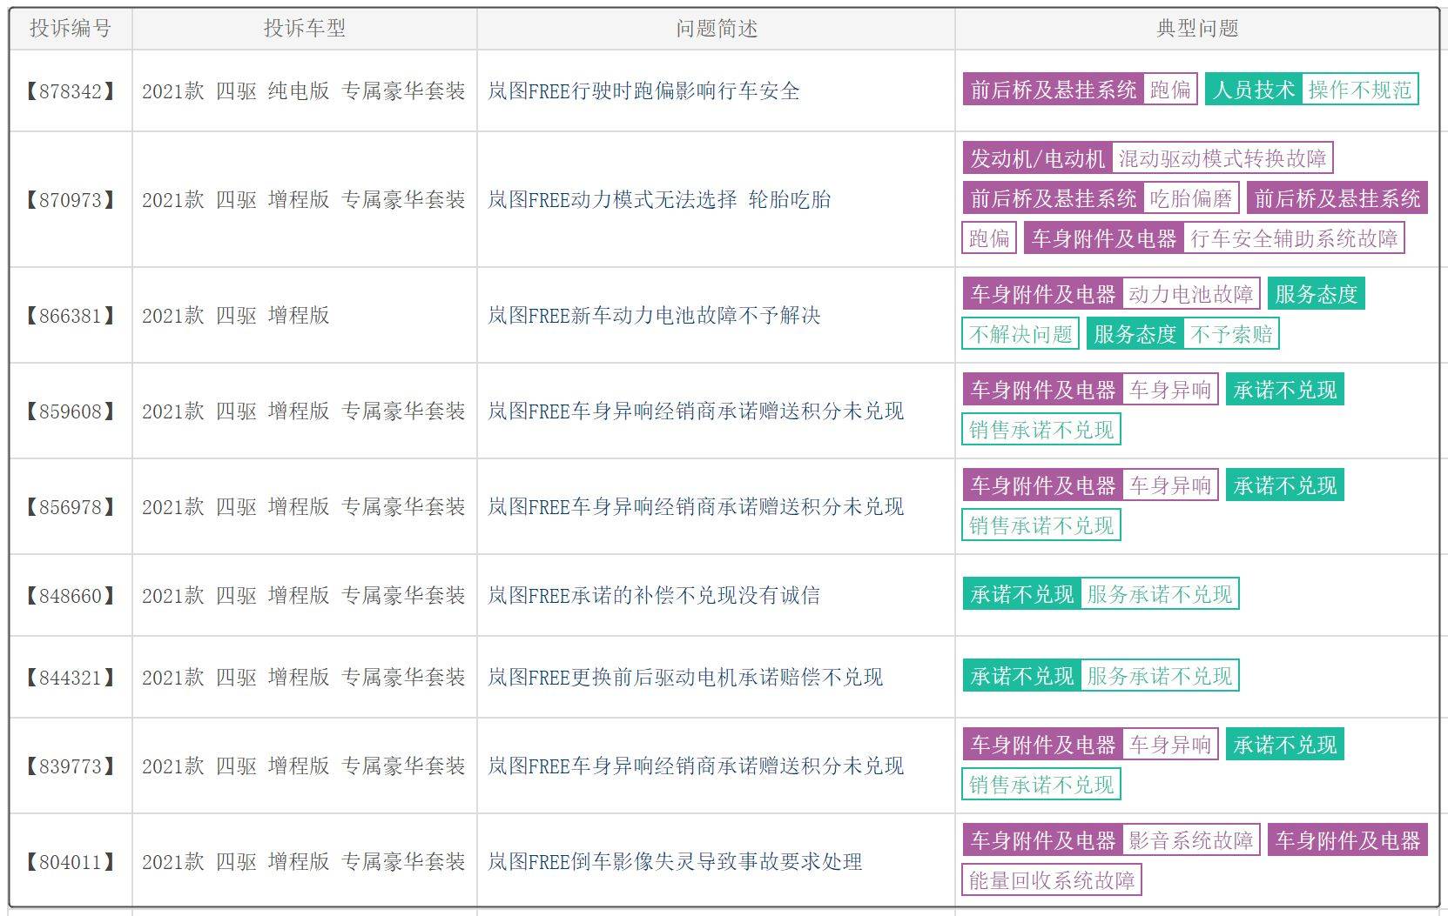
Task: Select complaint number 【848660】
Action: click(71, 595)
